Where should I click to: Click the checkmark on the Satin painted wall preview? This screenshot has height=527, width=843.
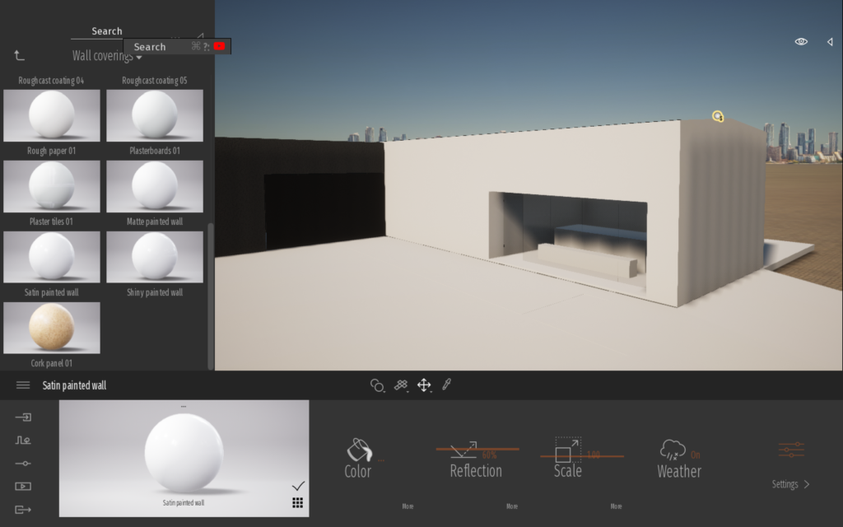click(298, 486)
